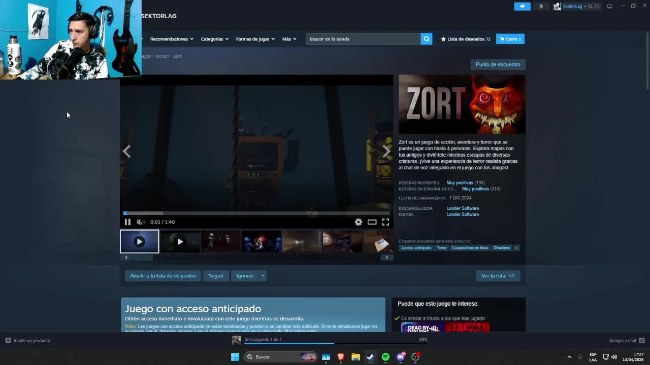The height and width of the screenshot is (365, 650).
Task: Click the Acción breadcrumb
Action: 162,56
